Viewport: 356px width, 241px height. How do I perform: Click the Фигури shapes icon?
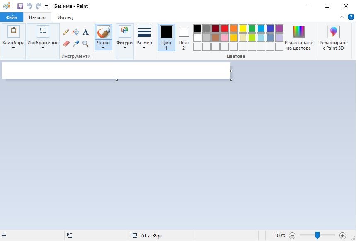[124, 31]
